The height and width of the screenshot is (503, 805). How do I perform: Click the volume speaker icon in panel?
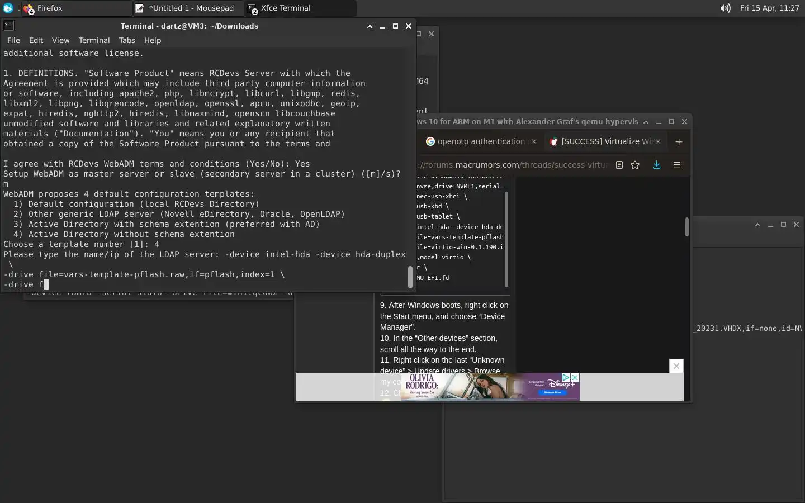725,8
